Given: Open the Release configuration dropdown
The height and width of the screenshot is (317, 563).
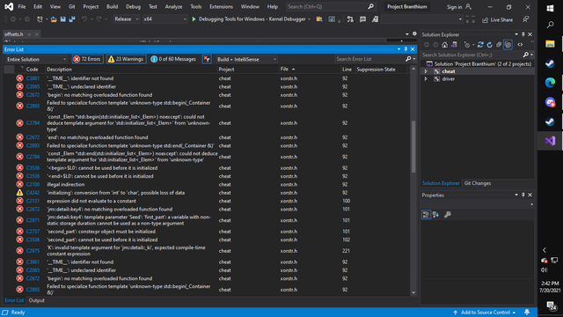Looking at the screenshot, I should [126, 19].
